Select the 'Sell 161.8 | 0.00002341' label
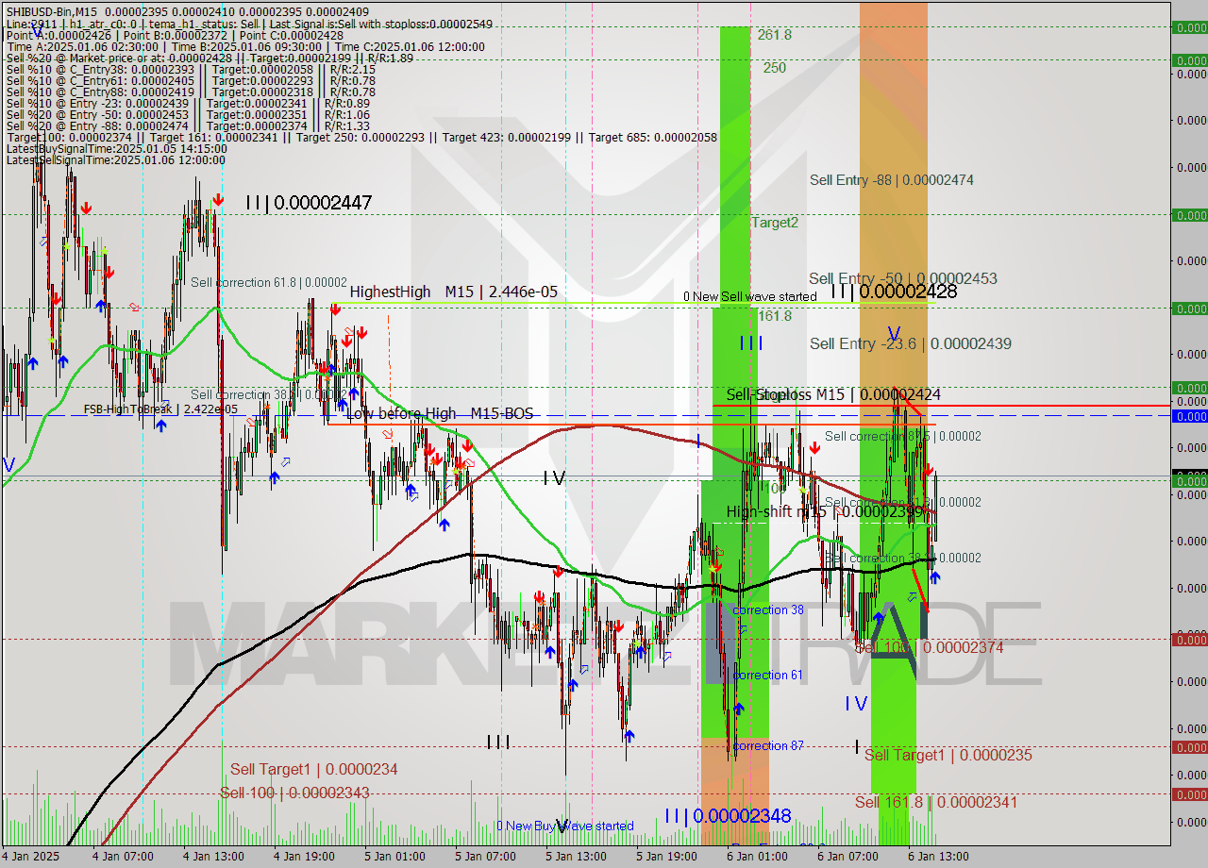The height and width of the screenshot is (868, 1208). [936, 803]
